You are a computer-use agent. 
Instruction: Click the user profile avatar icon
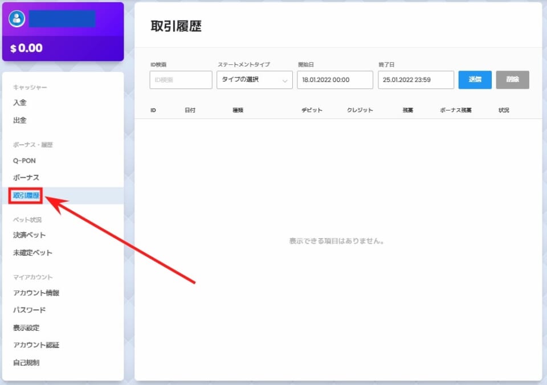17,18
